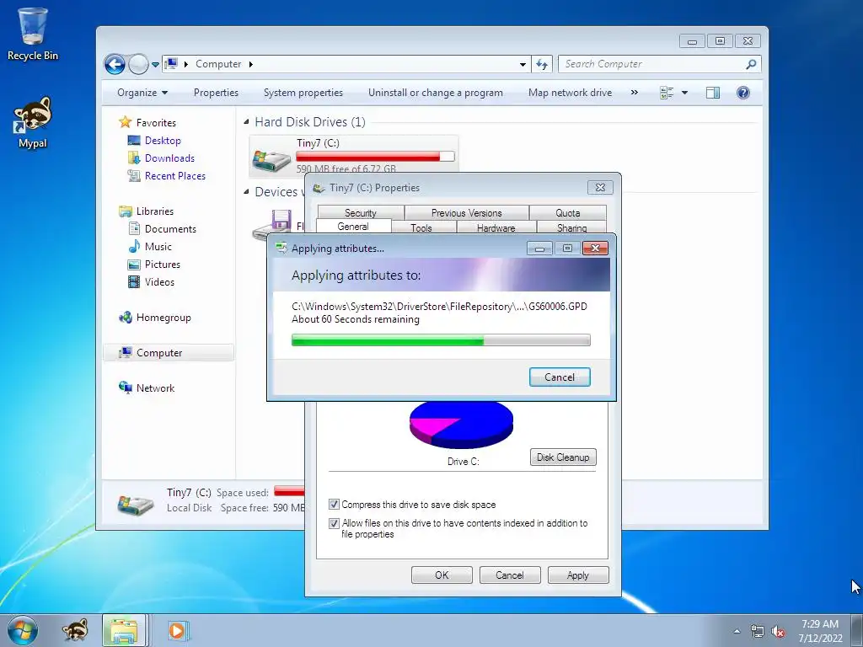This screenshot has height=647, width=863.
Task: Switch to the Hardware tab
Action: coord(496,227)
